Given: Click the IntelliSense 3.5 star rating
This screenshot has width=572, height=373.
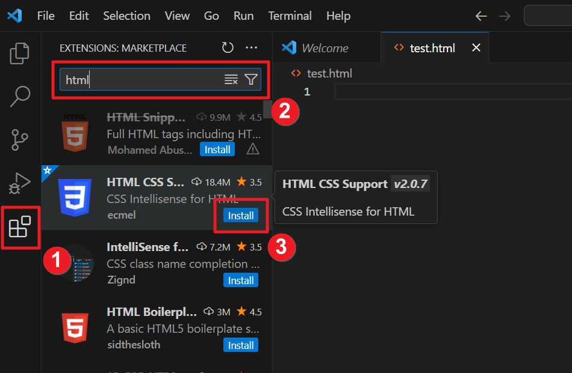Looking at the screenshot, I should [249, 247].
